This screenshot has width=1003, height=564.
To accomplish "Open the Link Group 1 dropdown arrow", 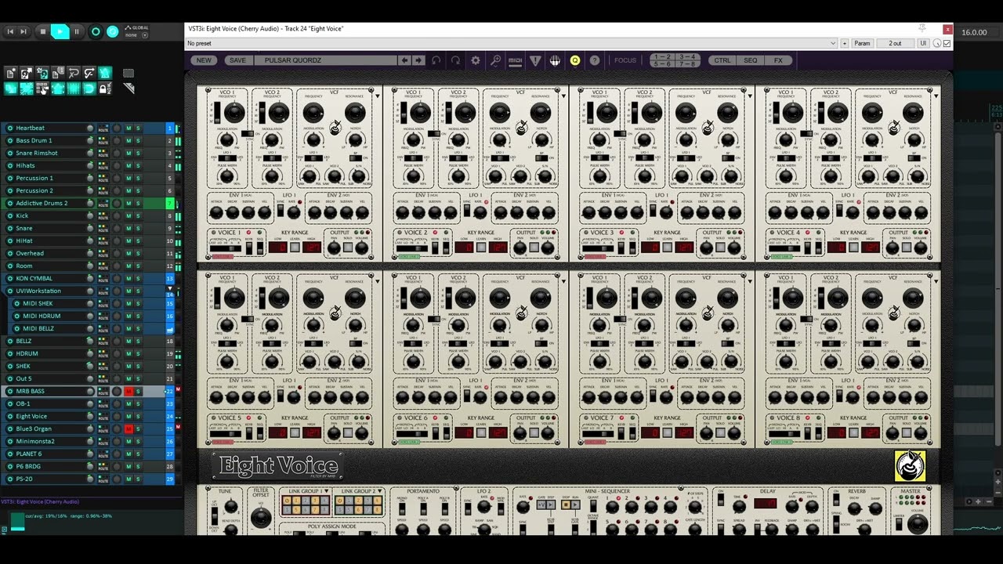I will pyautogui.click(x=326, y=491).
